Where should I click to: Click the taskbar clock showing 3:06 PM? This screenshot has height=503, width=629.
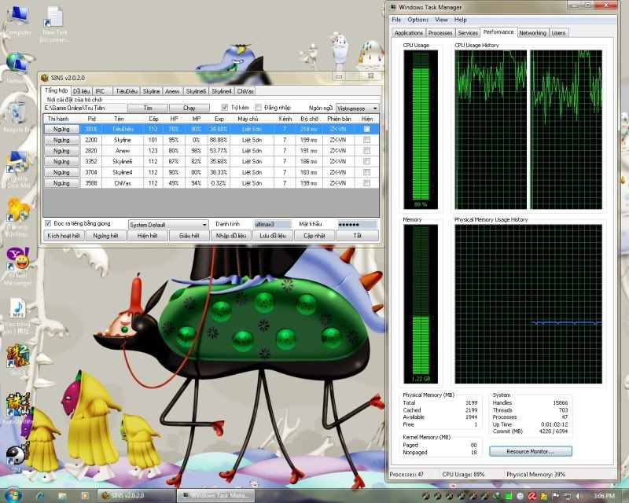click(604, 496)
